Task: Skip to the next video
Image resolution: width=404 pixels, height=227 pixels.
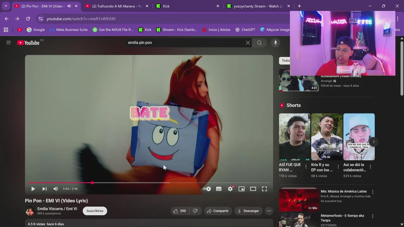Action: click(45, 189)
